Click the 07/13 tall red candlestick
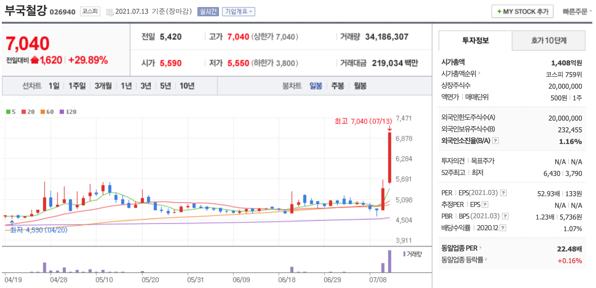Screen dimensions: 596x288 point(390,158)
